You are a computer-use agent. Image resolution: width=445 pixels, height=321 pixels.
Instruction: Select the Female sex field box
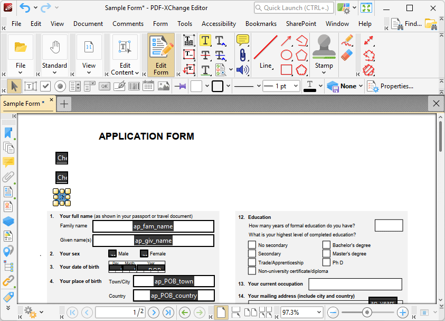tap(144, 253)
